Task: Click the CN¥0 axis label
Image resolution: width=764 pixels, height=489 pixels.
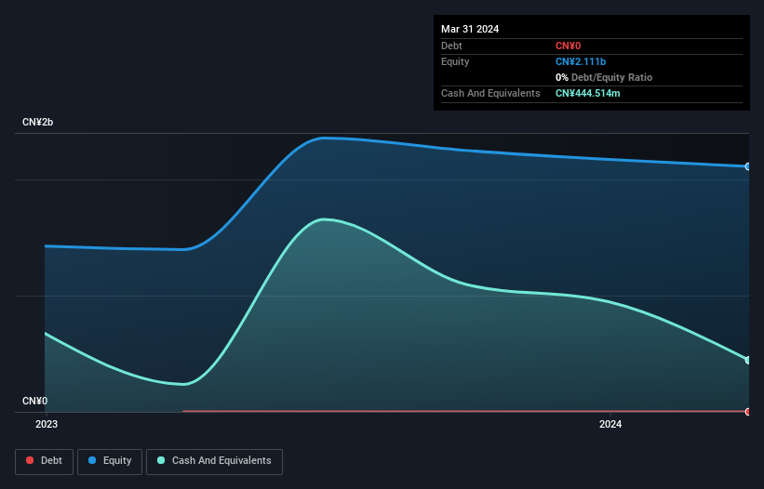Action: pyautogui.click(x=35, y=401)
